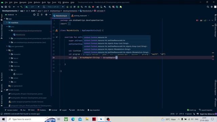Open the App Inspection tool window
217x122 pixels.
coord(94,110)
